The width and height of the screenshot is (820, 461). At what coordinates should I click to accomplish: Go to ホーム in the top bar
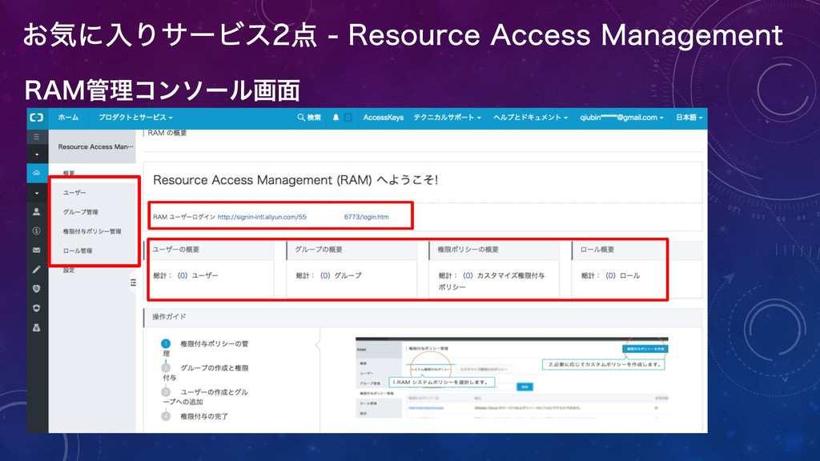pos(68,118)
